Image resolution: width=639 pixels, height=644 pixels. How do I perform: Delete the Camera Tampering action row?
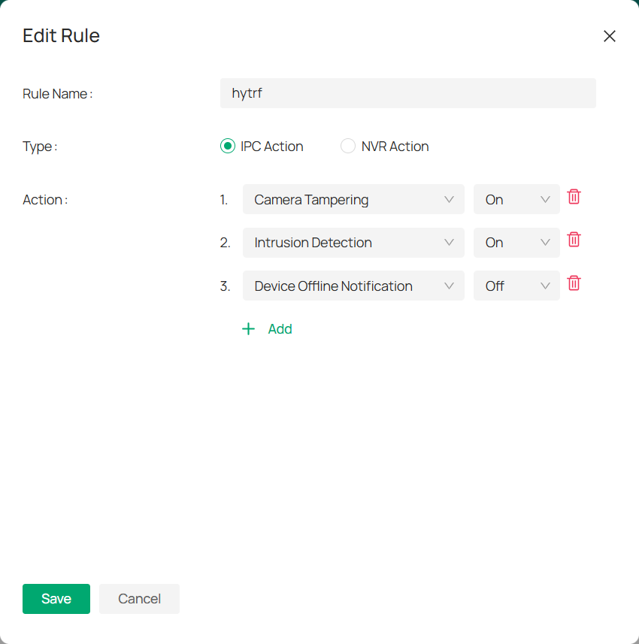tap(574, 197)
